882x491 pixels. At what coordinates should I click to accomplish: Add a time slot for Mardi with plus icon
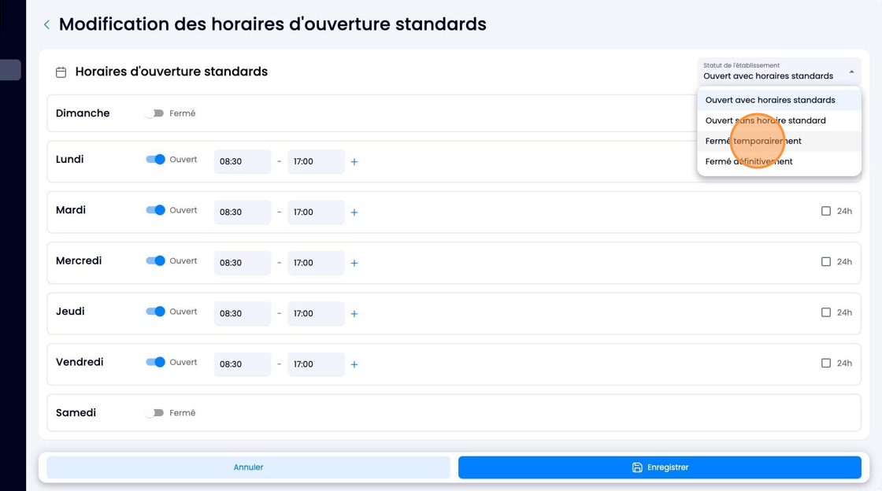click(354, 212)
